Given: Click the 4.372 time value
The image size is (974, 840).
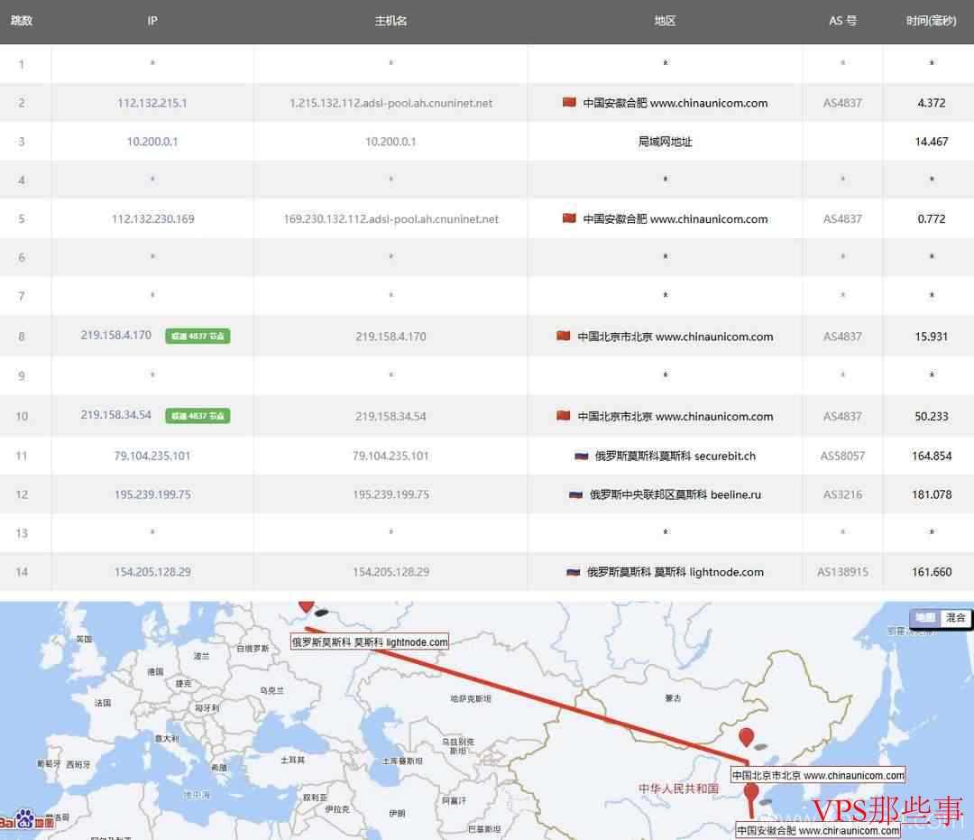Looking at the screenshot, I should click(x=931, y=103).
